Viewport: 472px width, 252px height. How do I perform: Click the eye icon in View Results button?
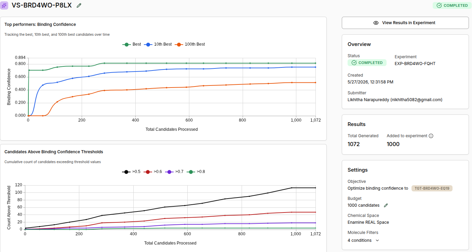376,23
